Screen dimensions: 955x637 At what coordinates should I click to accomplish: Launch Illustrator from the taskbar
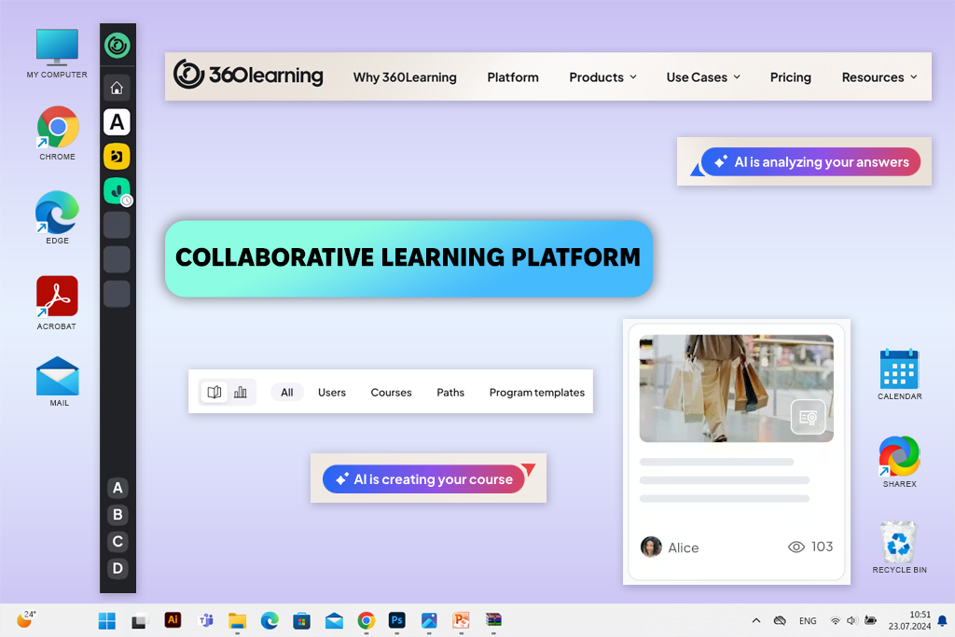click(x=173, y=620)
